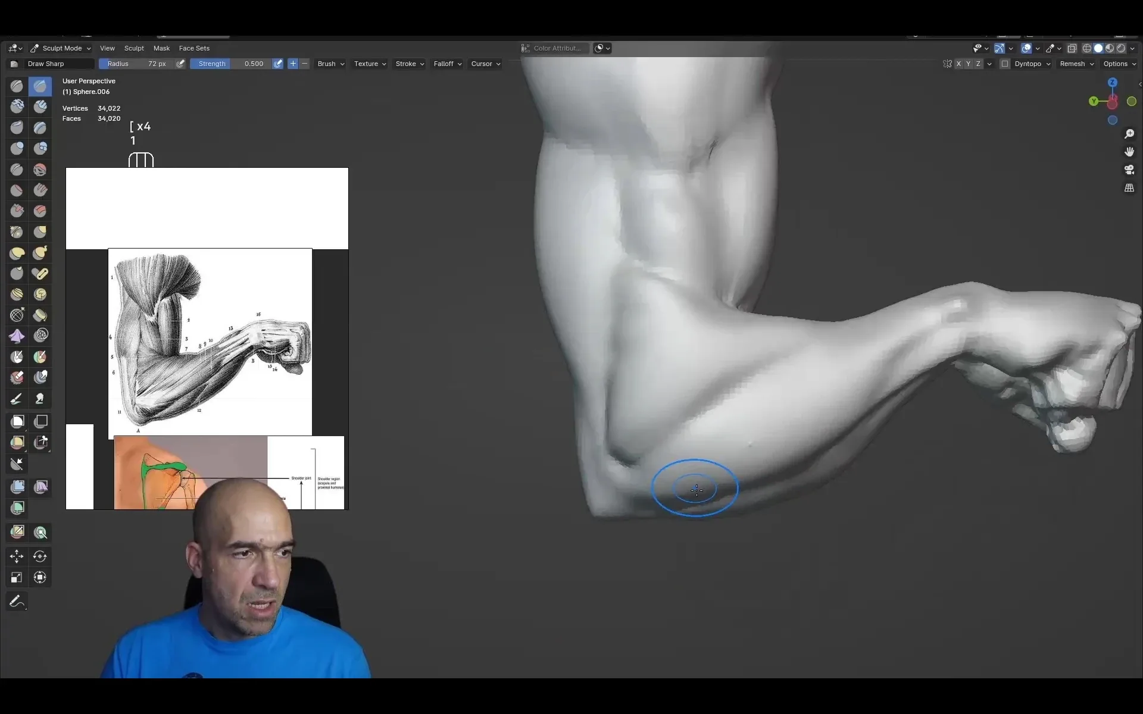Click the Z axis on the navigation gizmo

1113,82
